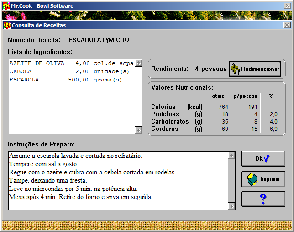Select the AZEITE DE OLIVA ingredient row
The image size is (294, 232).
(x=71, y=63)
